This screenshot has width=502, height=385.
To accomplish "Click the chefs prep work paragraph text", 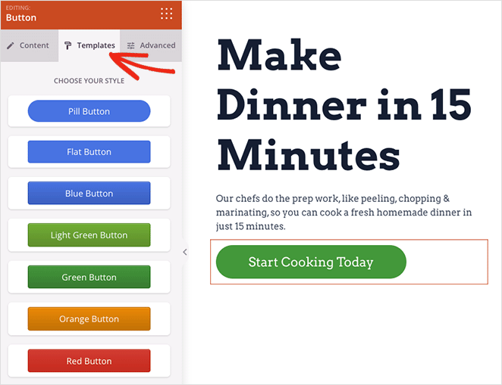I will click(344, 213).
